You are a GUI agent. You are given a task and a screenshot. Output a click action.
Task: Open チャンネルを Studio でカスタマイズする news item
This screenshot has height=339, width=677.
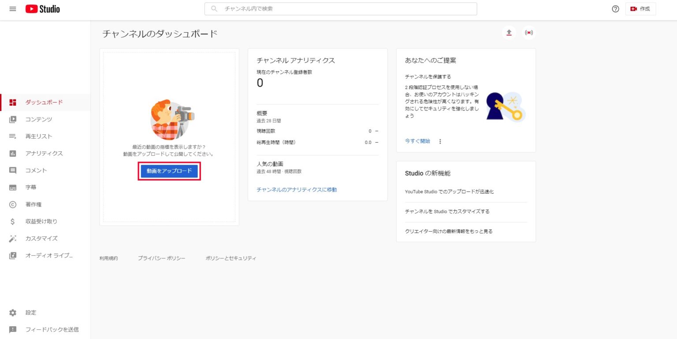pos(447,211)
